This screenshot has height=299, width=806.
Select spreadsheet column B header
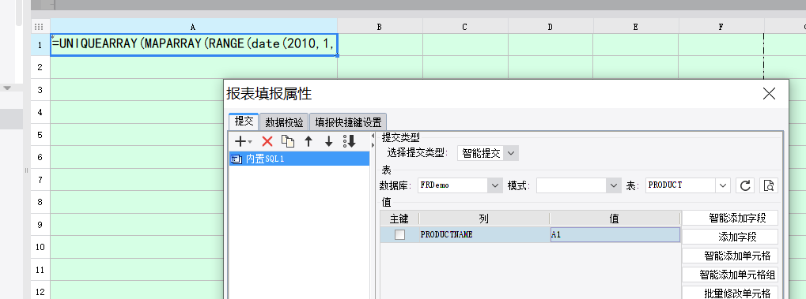tap(380, 27)
